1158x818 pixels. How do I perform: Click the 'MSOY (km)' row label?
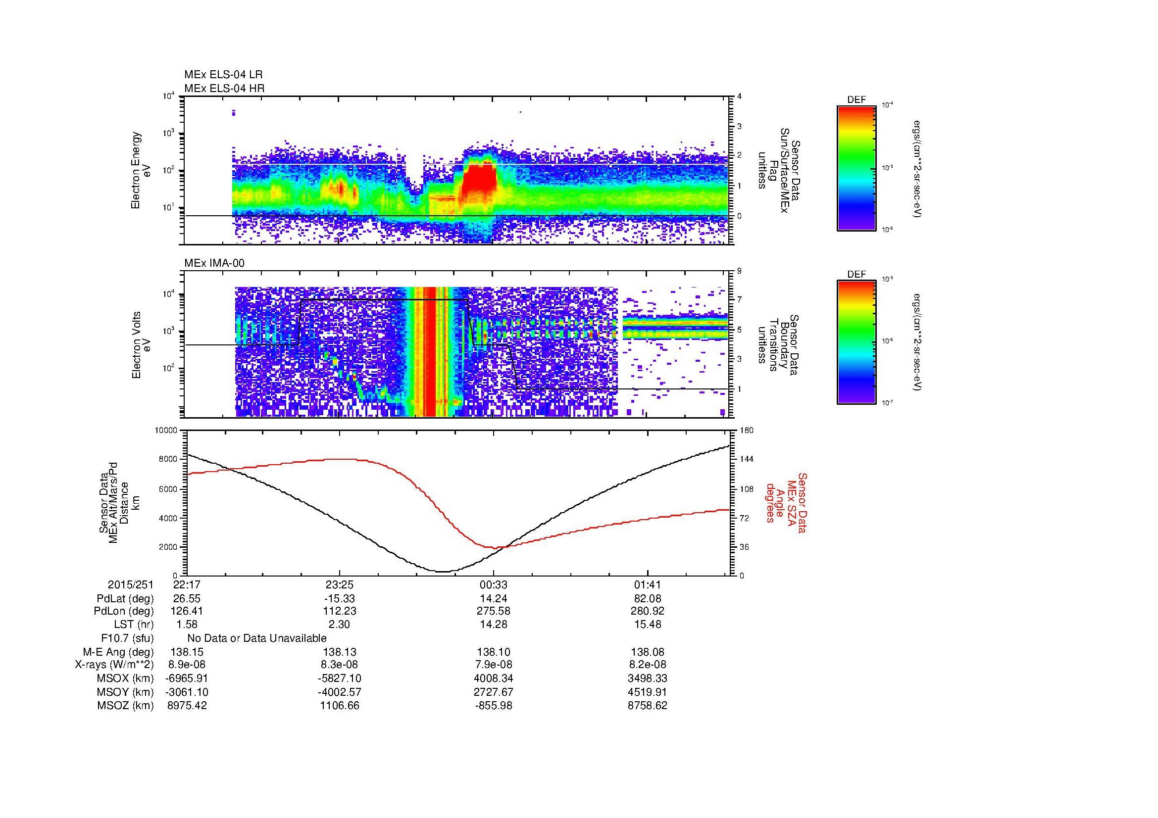126,692
